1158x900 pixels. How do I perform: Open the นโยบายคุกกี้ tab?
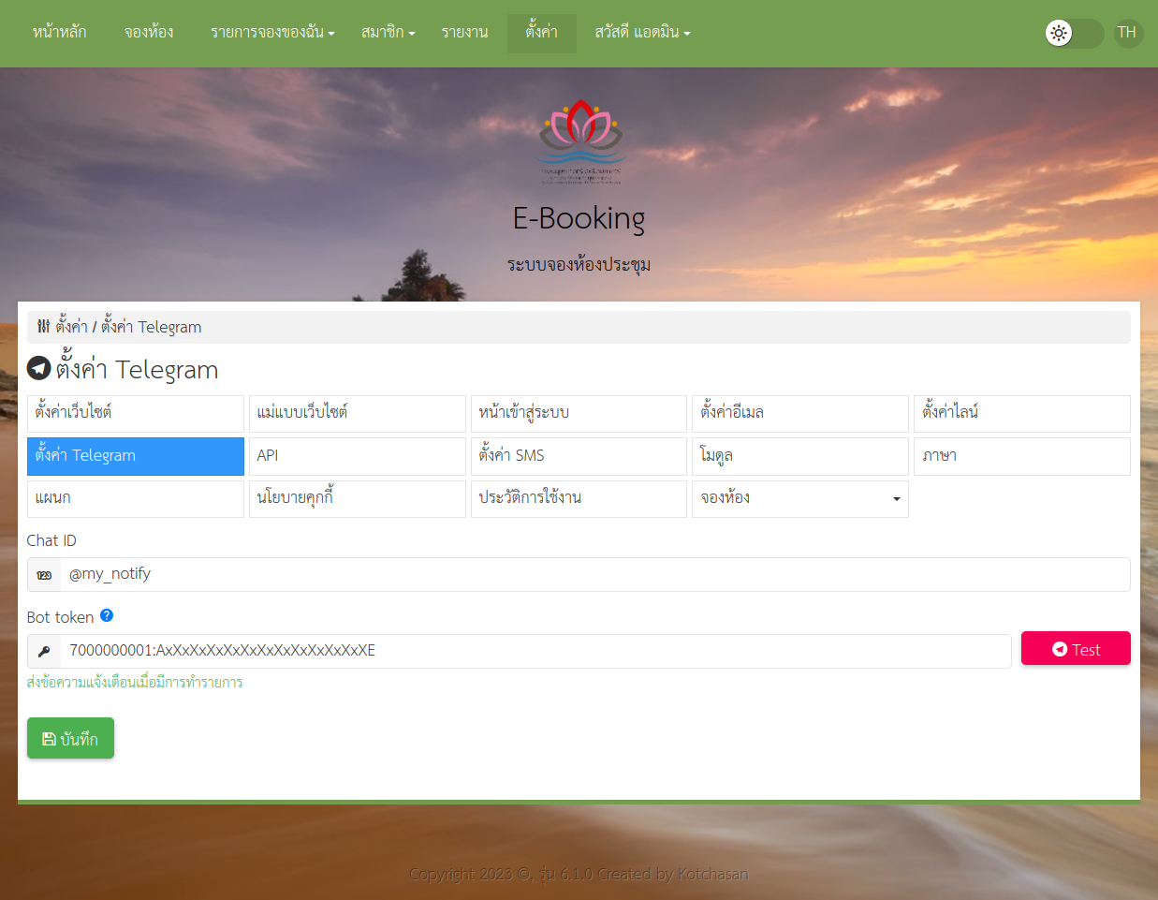tap(358, 498)
